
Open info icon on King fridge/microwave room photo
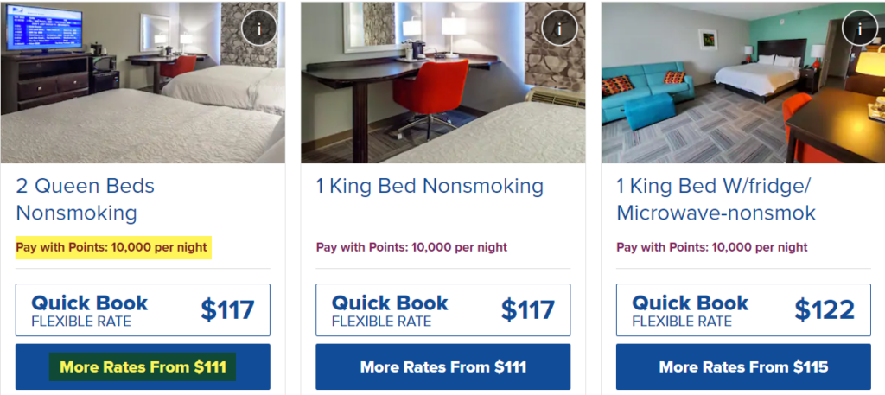coord(860,28)
